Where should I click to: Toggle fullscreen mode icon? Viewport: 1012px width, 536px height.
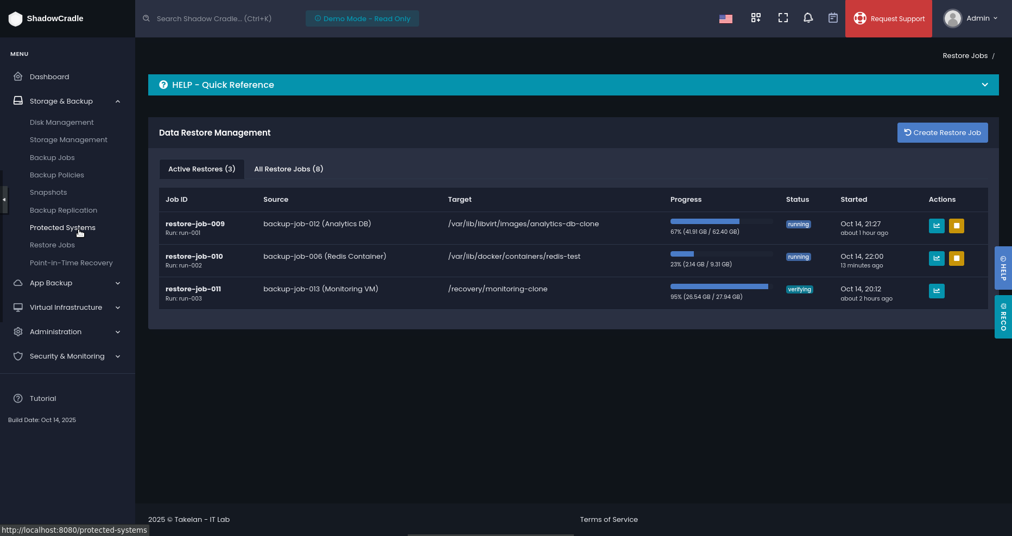(783, 18)
